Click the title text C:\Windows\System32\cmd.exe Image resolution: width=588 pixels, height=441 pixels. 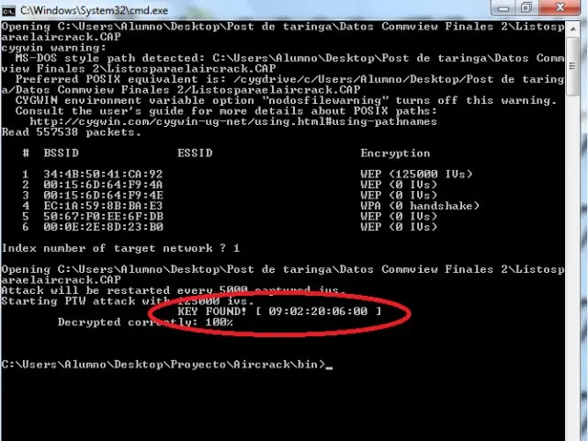(x=94, y=10)
